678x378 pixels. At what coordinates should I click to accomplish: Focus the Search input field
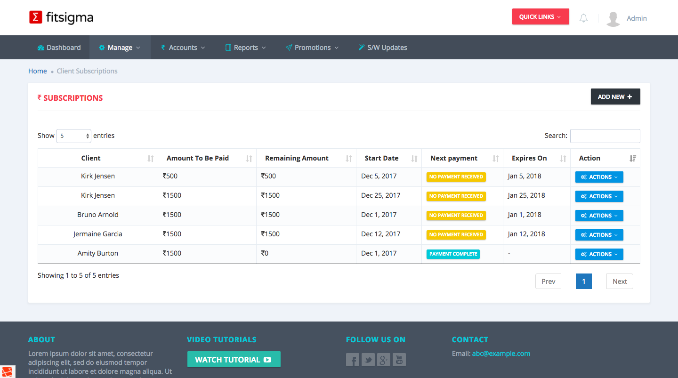tap(605, 136)
